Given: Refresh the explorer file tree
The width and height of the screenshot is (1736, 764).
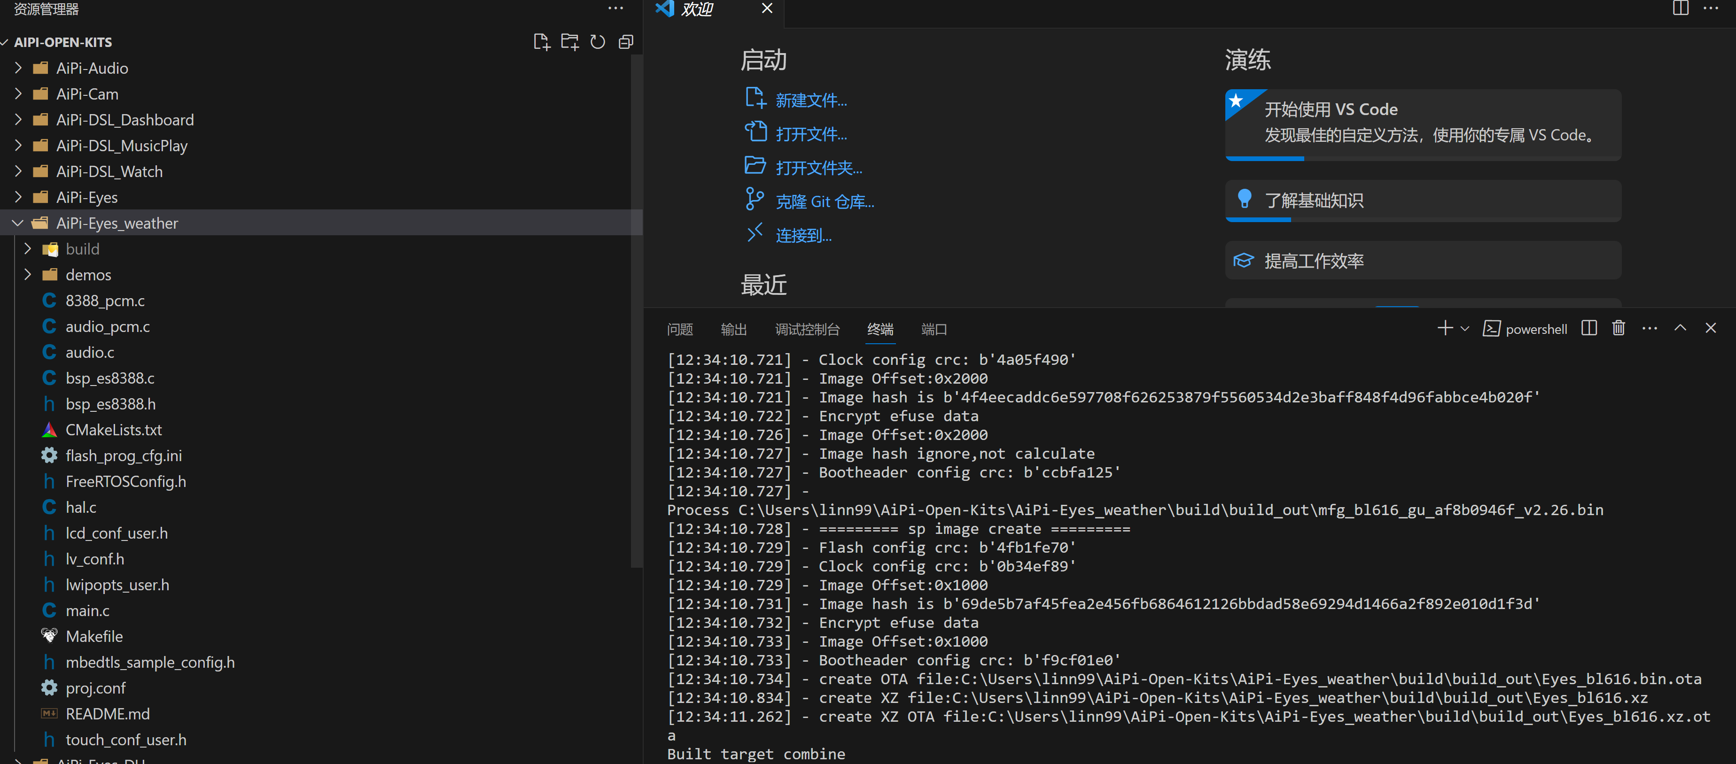Looking at the screenshot, I should 597,42.
